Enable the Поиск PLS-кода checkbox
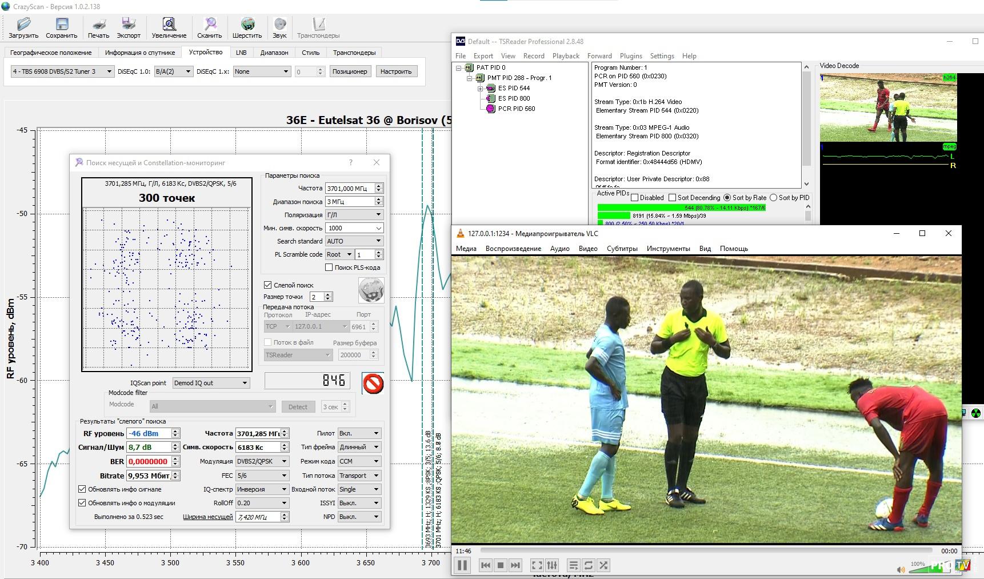The image size is (984, 579). (x=329, y=267)
